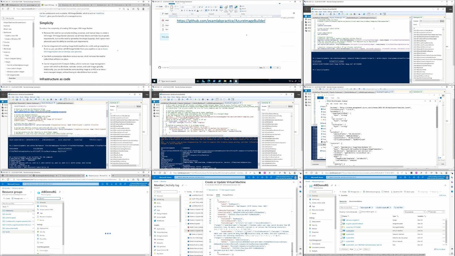Screen dimensions: 455x256
Task: Open Key vaults under Monitor Insights
Action: click(160, 253)
